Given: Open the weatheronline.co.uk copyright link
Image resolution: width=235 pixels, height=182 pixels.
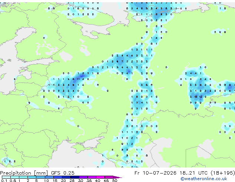Looking at the screenshot, I should click(x=204, y=179).
